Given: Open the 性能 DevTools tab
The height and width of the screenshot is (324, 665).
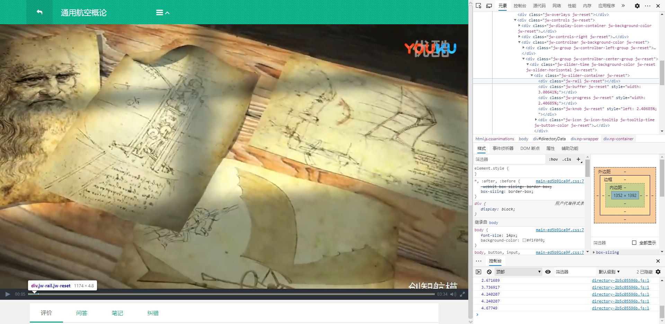Looking at the screenshot, I should [x=572, y=6].
